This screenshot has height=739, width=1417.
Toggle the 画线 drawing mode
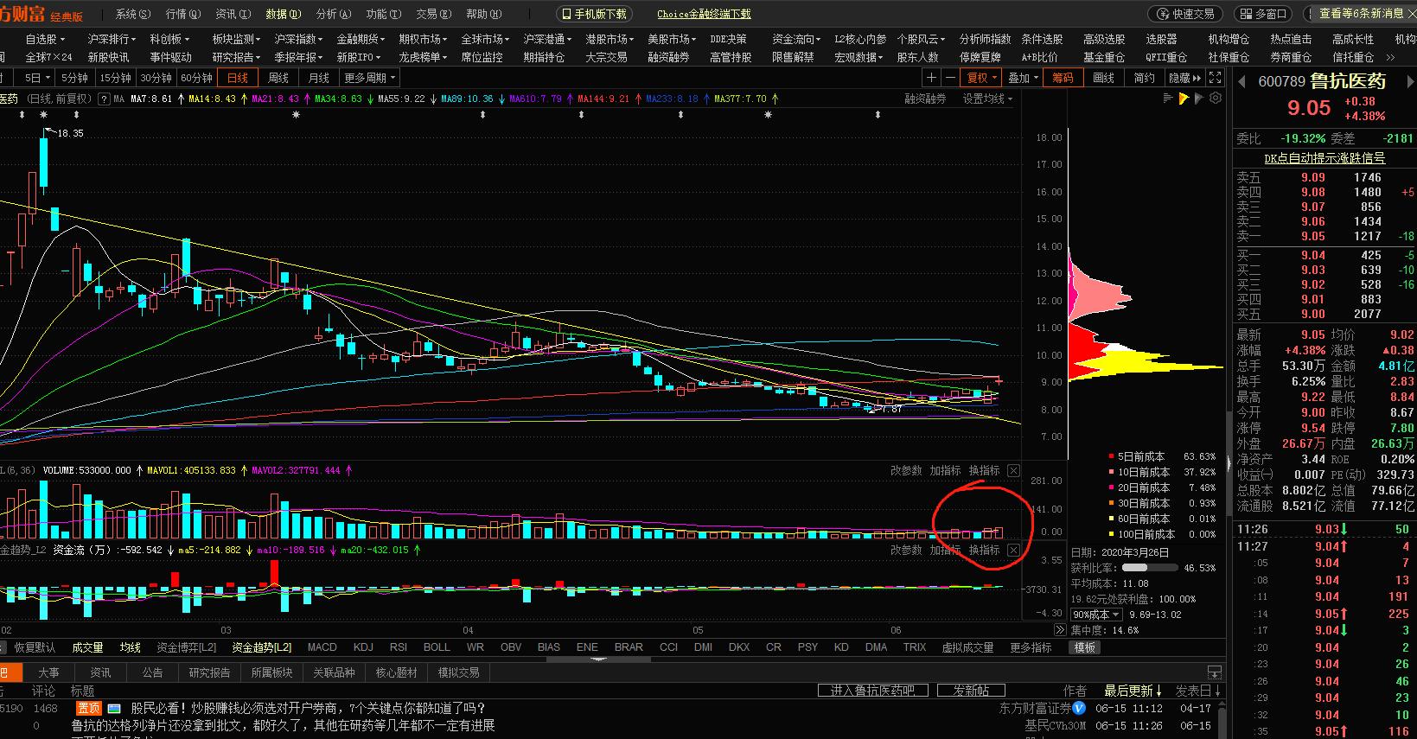1104,78
